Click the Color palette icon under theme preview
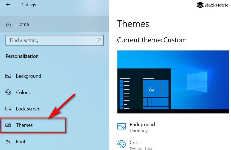231x150 pixels. [x=122, y=144]
